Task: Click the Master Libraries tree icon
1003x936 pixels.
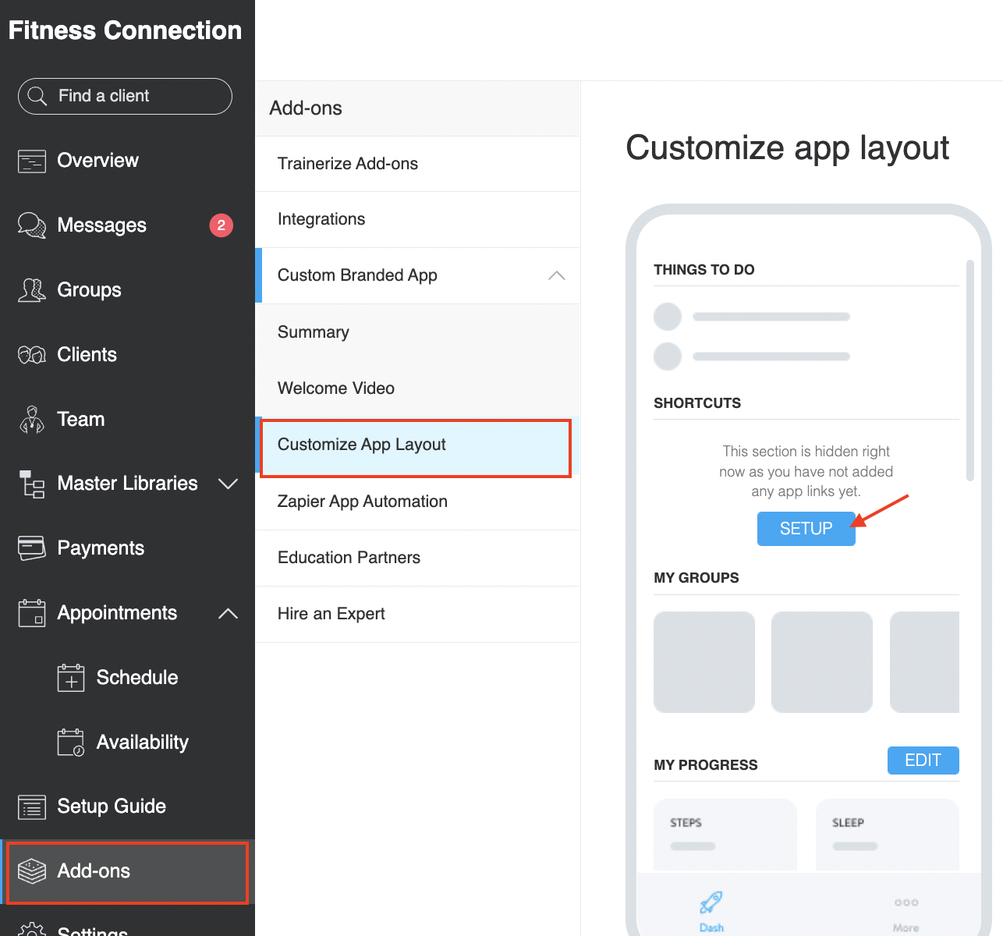Action: pos(32,484)
